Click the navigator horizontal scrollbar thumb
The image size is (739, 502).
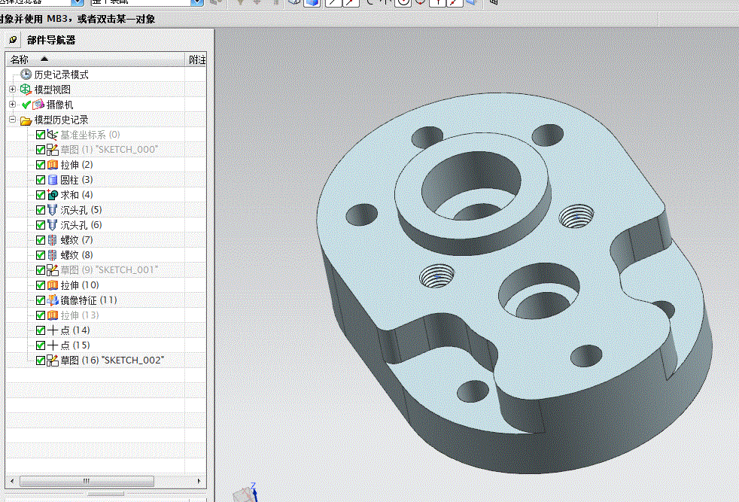[x=87, y=481]
